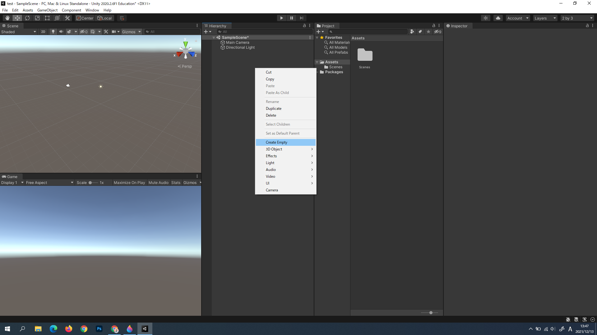Click Maximize On Play button
The width and height of the screenshot is (597, 335).
coord(129,183)
